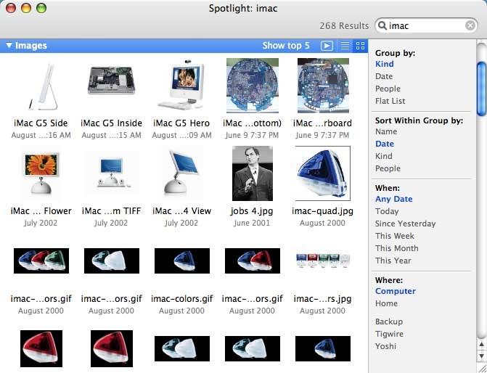Filter When to Since Yesterday
The width and height of the screenshot is (487, 373).
point(405,224)
